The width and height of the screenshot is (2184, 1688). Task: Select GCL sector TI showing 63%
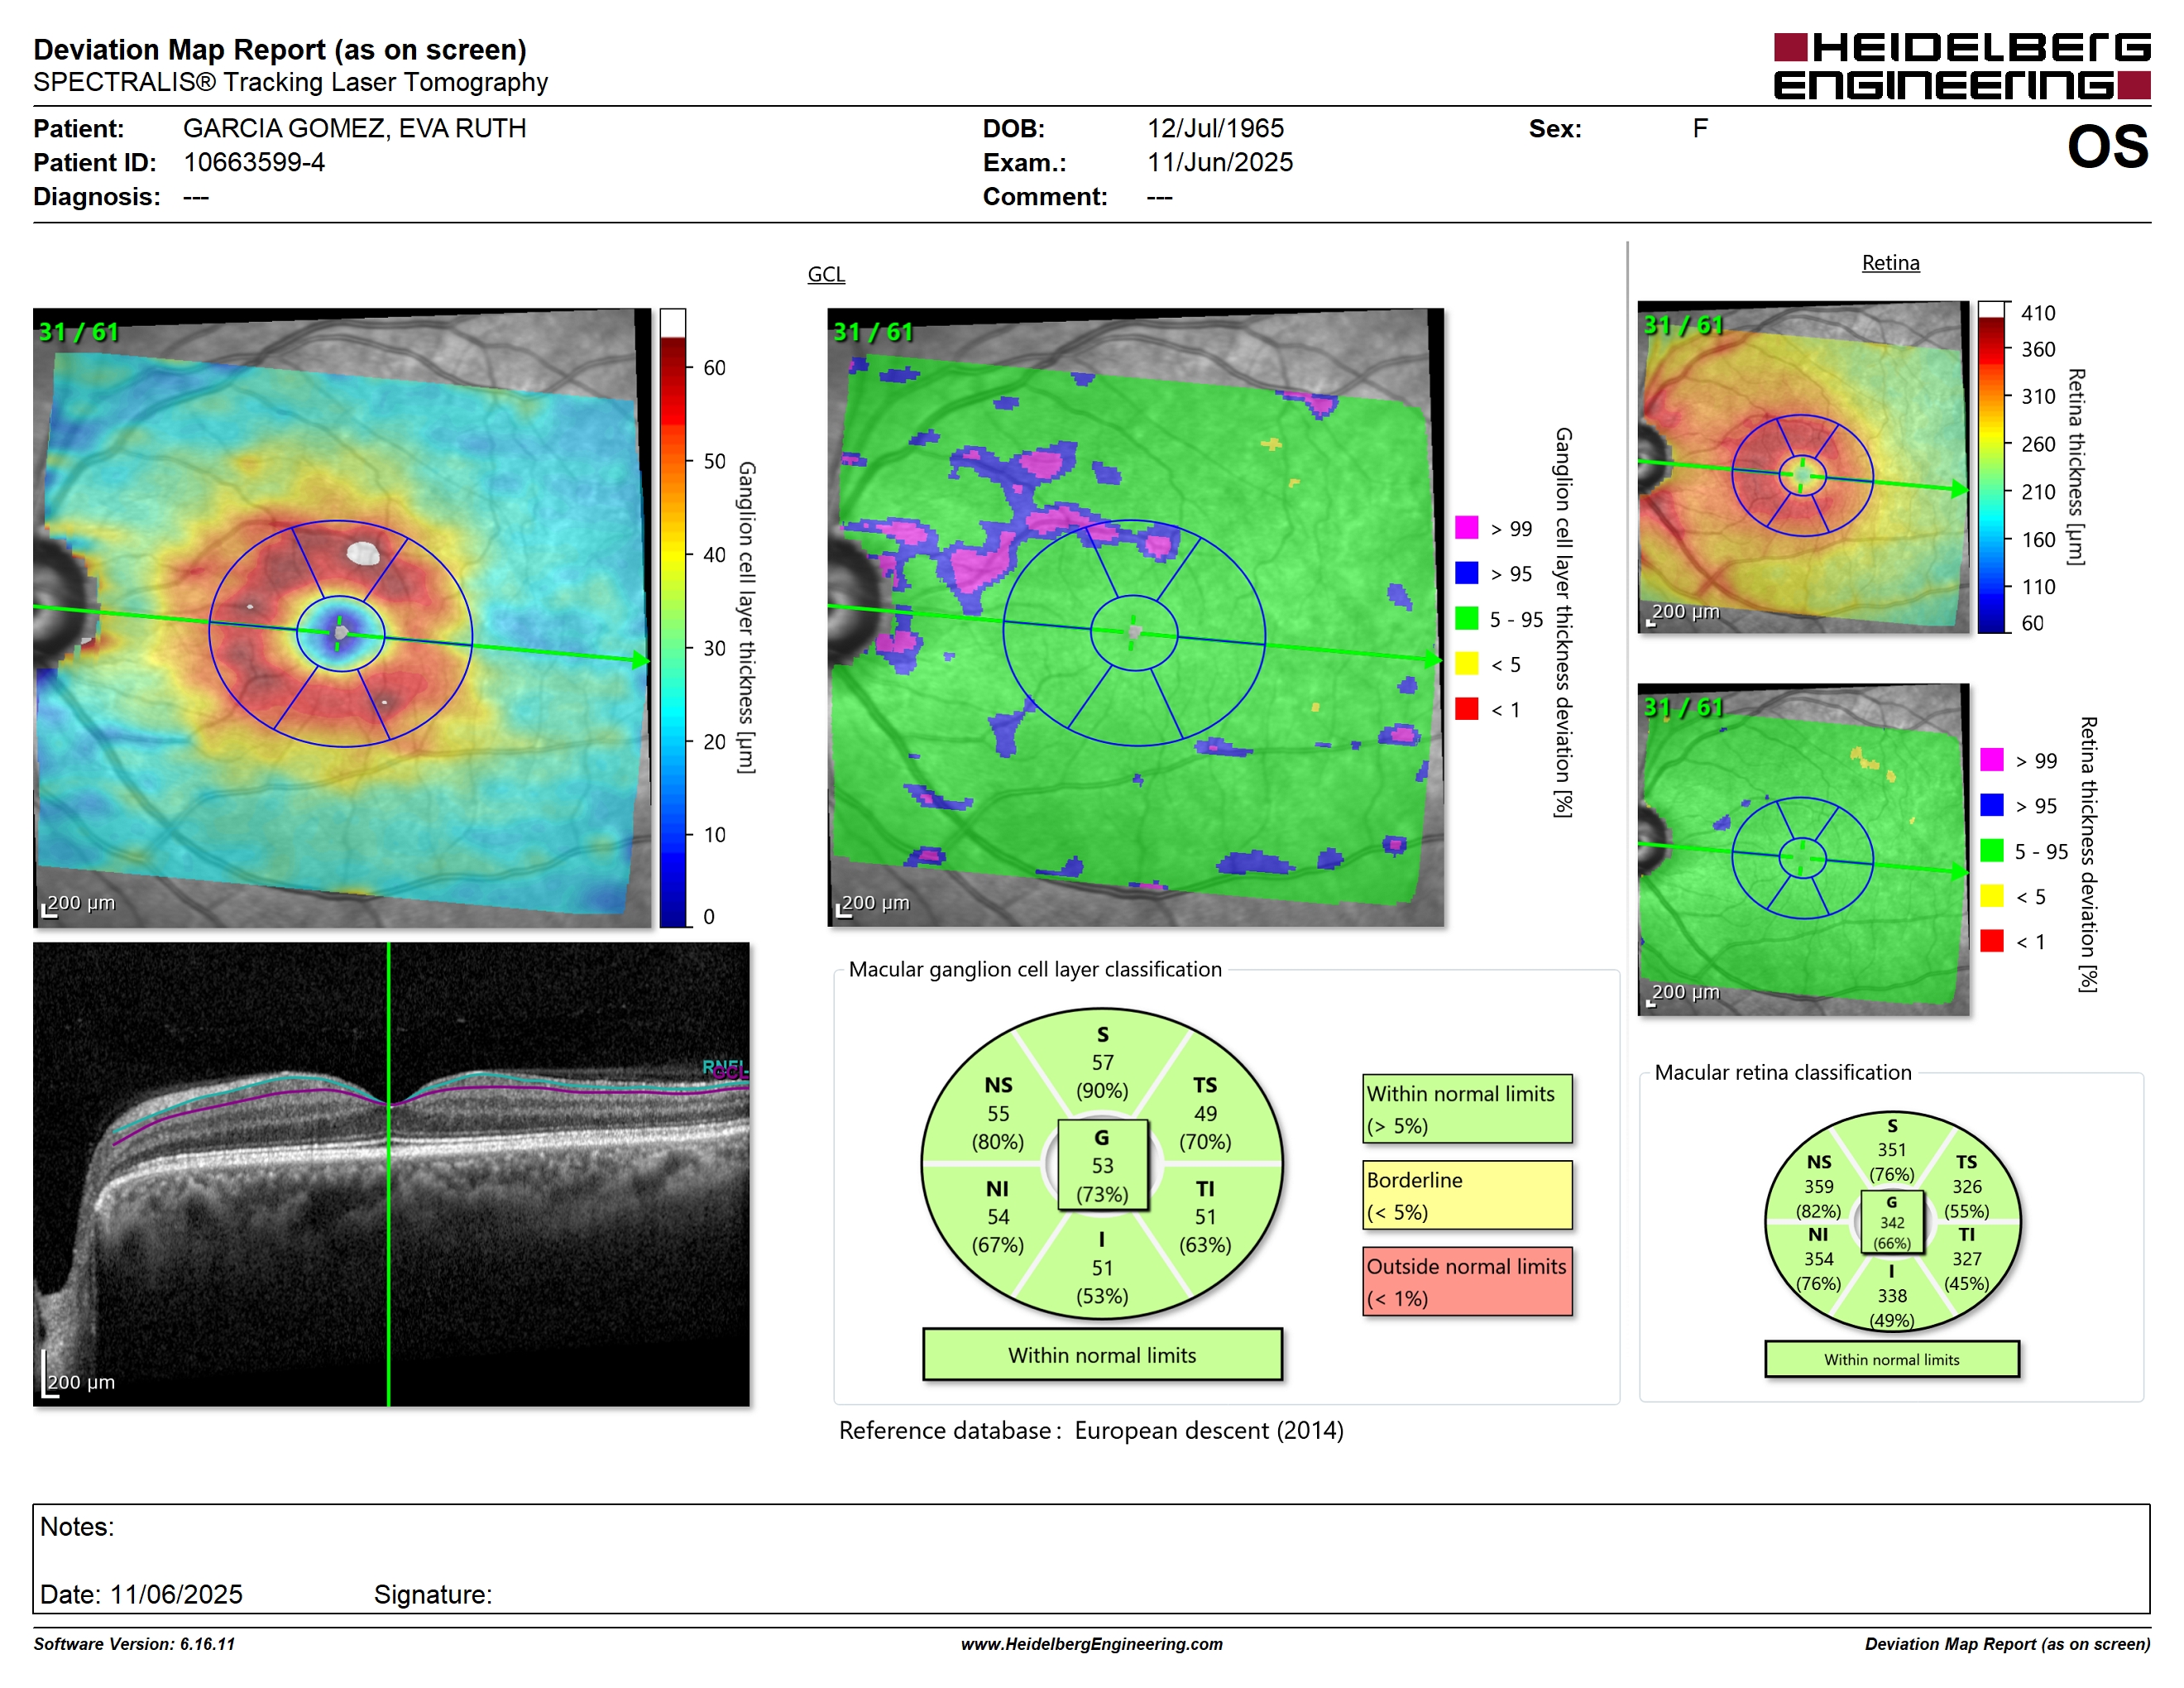point(1205,1217)
